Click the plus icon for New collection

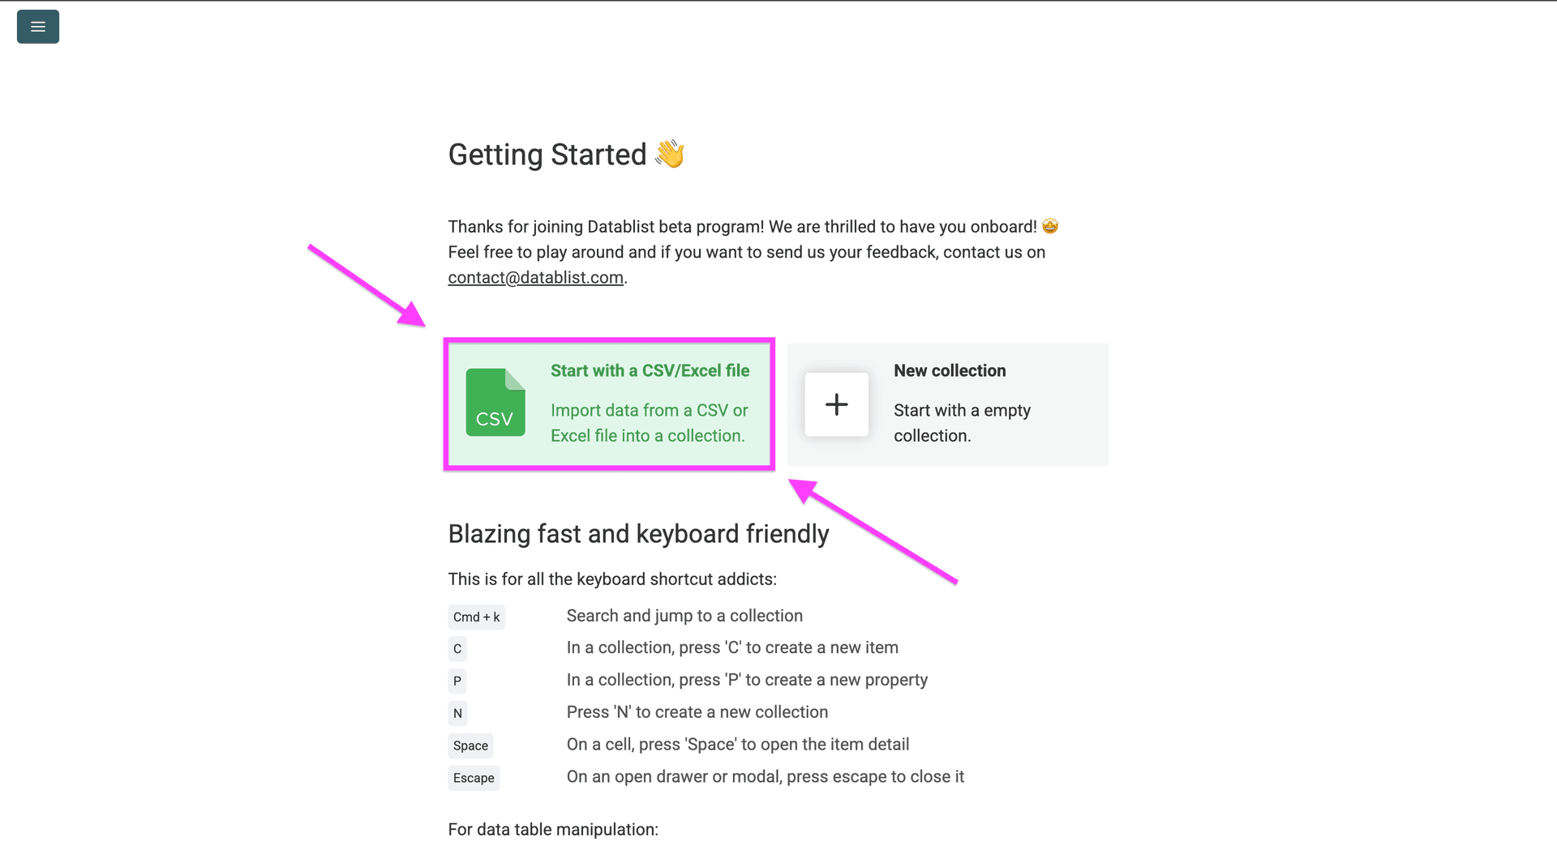836,404
